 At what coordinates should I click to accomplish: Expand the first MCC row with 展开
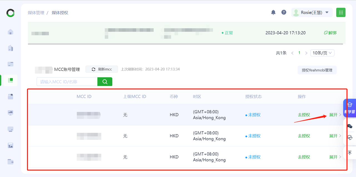point(335,115)
